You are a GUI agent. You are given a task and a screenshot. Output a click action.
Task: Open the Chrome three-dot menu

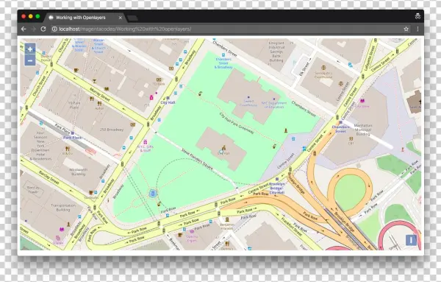(417, 29)
